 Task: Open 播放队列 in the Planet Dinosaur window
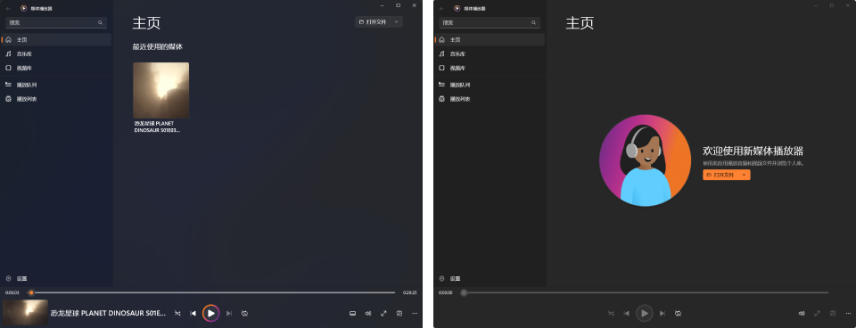coord(56,86)
